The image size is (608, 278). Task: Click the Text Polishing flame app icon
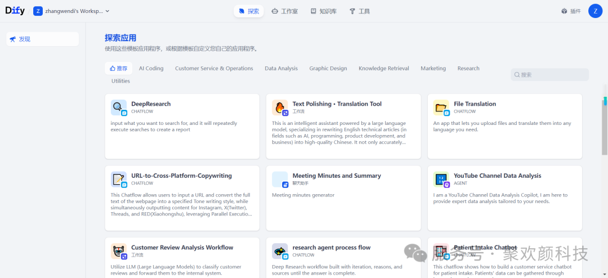280,107
